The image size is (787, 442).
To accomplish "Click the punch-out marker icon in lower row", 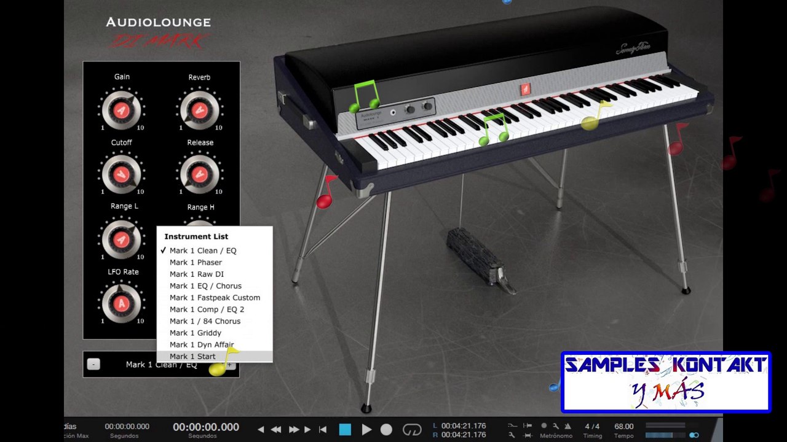I will (x=528, y=435).
